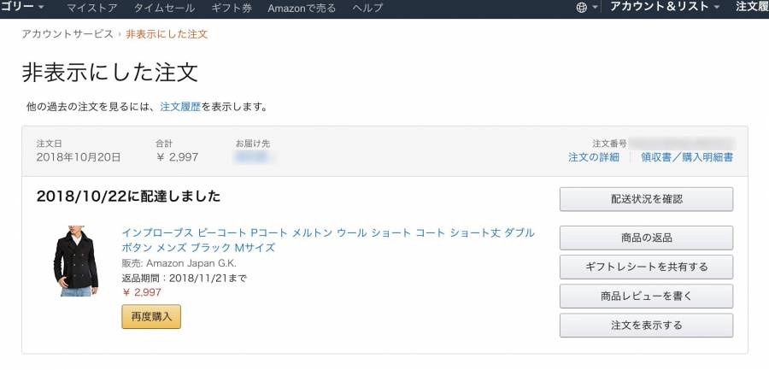Click ギフトレシートを共有する button

[x=647, y=267]
